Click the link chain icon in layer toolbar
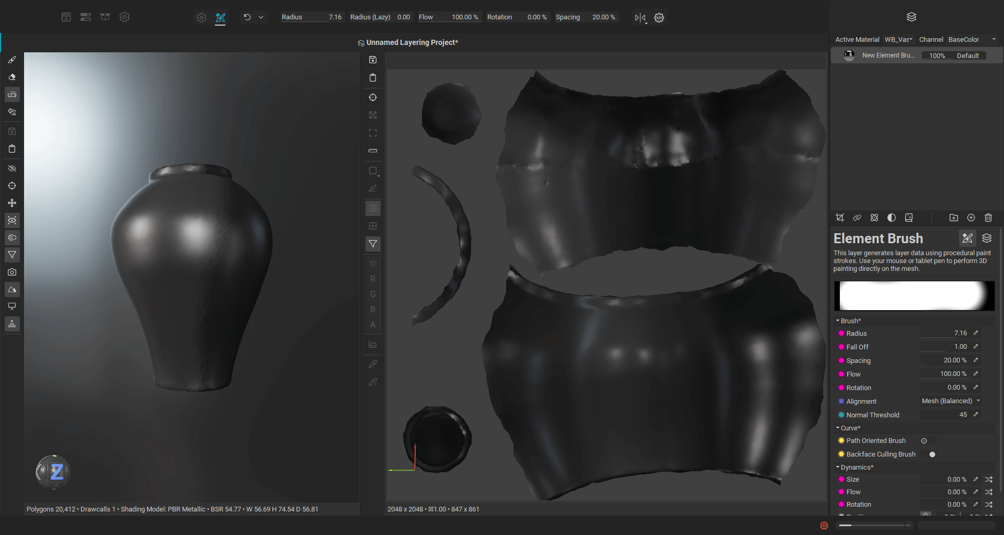Viewport: 1004px width, 535px height. tap(857, 218)
